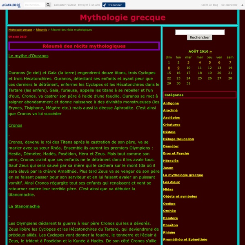
Task: Open the Eros et Psyché category
Action: (176, 154)
